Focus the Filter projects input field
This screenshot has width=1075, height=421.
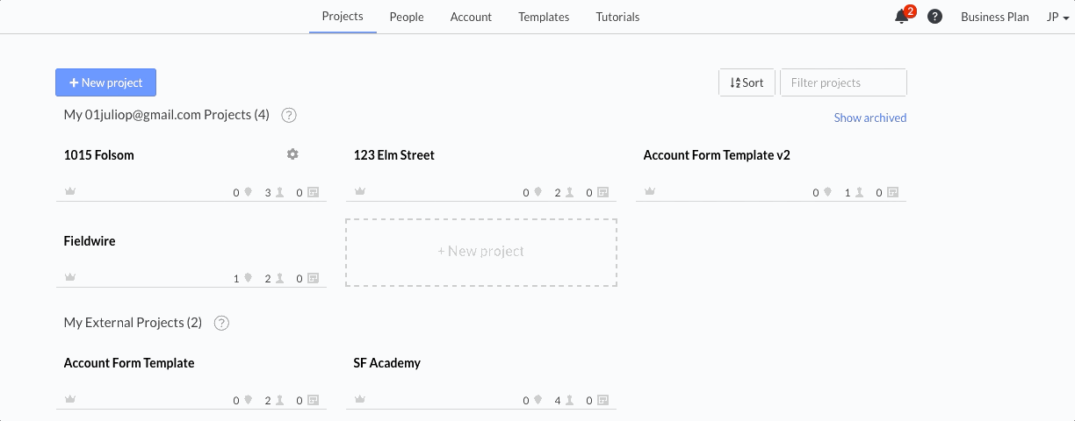843,82
